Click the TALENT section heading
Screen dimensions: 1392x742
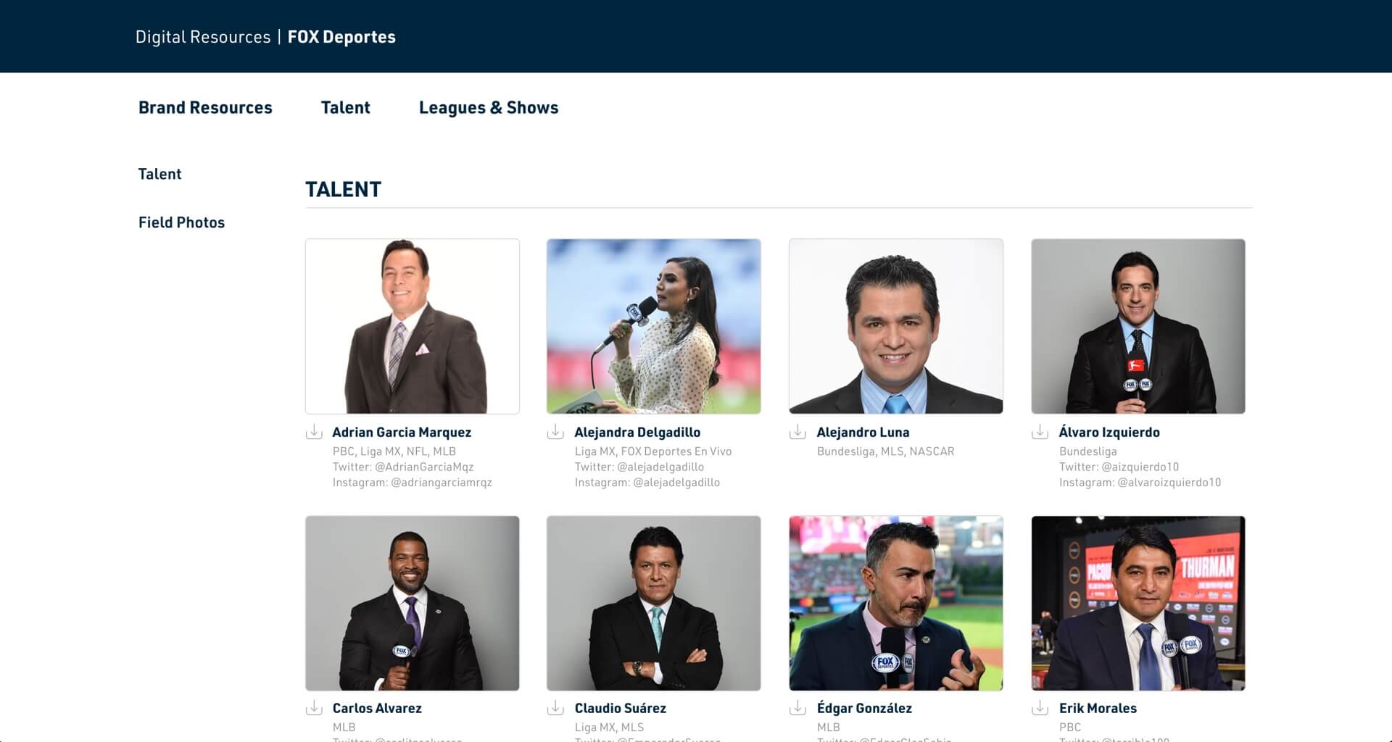pos(343,190)
